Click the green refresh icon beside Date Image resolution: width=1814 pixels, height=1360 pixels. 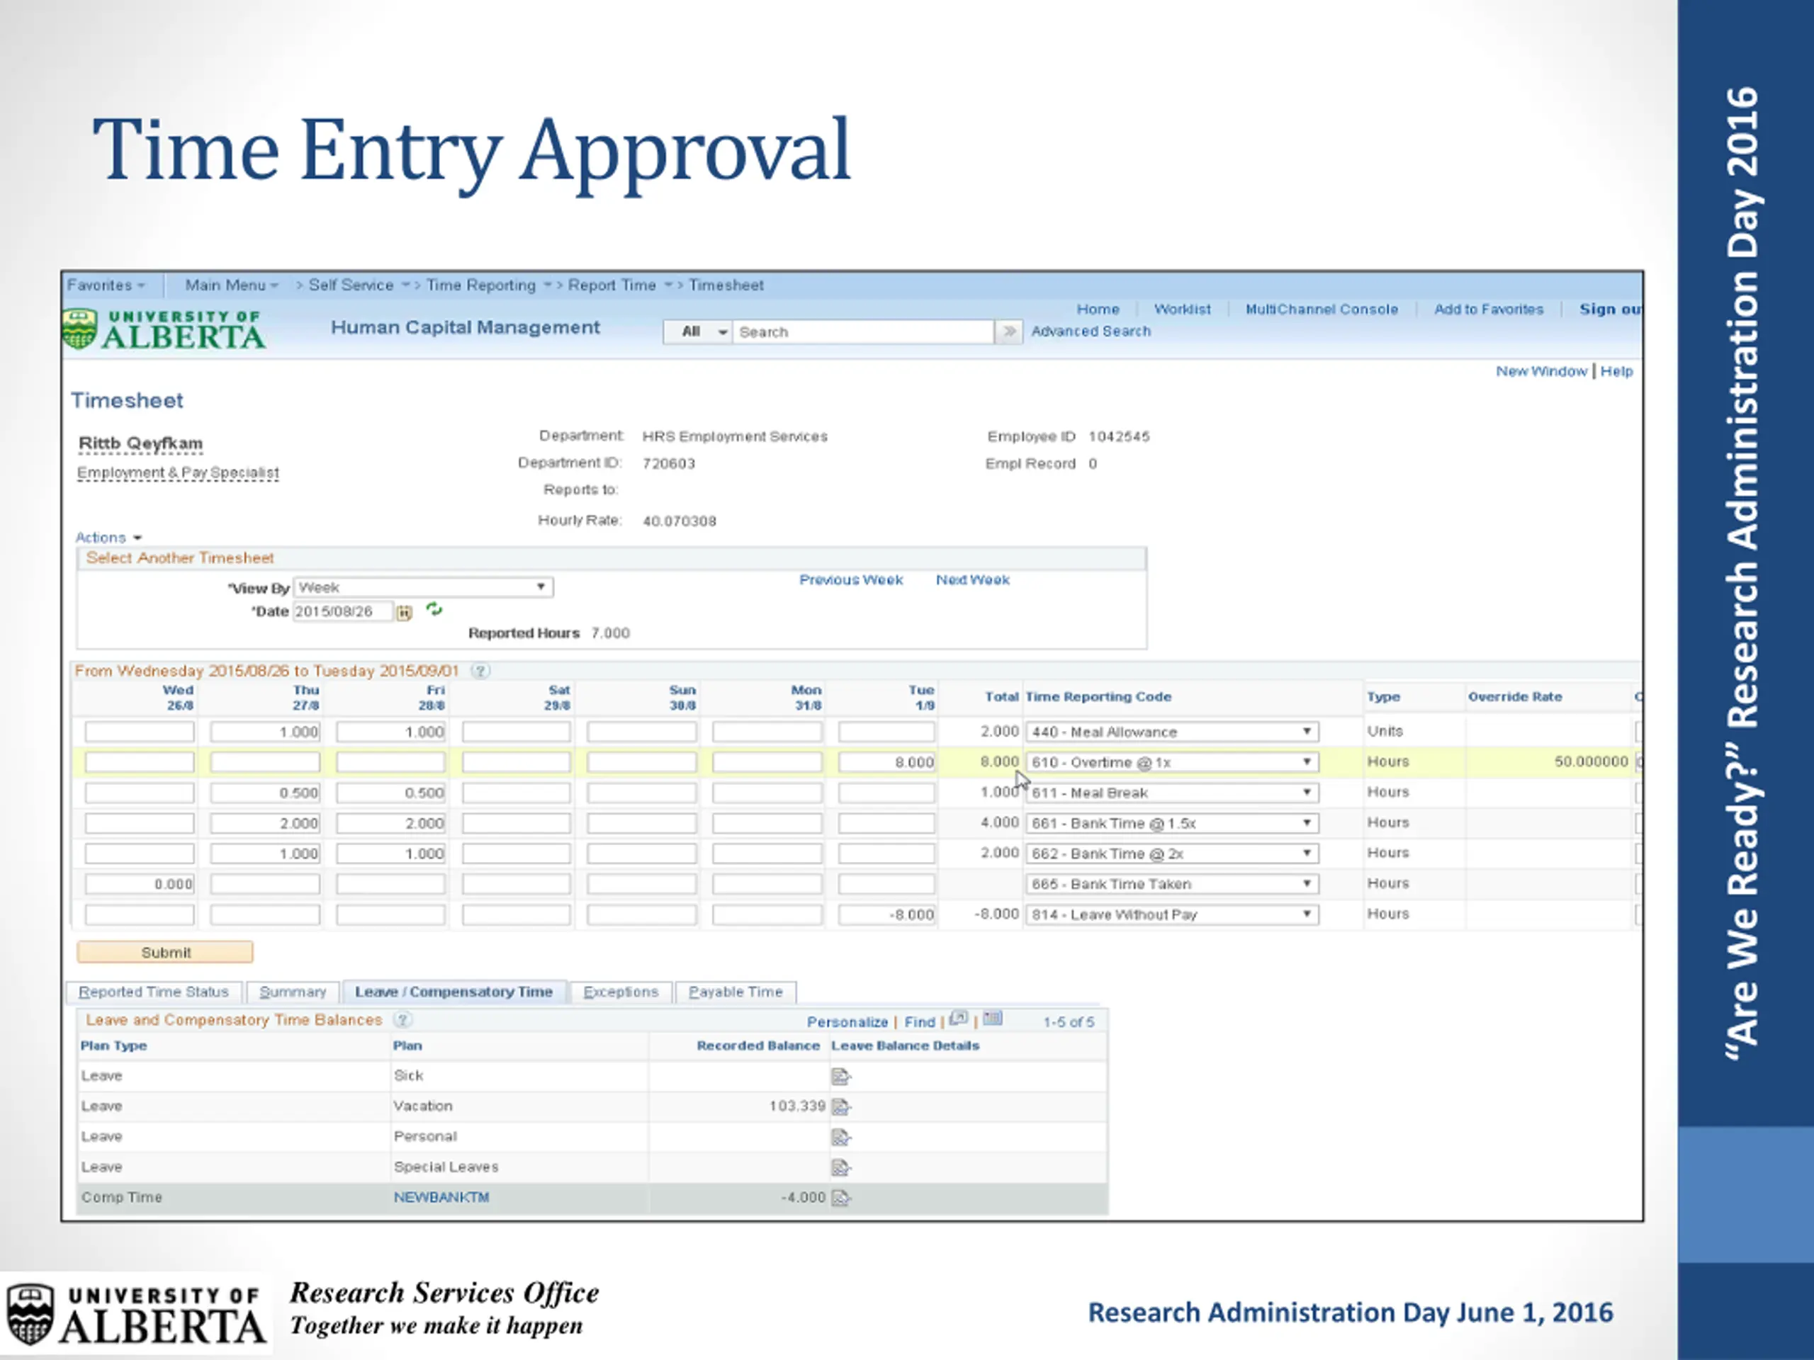click(434, 609)
